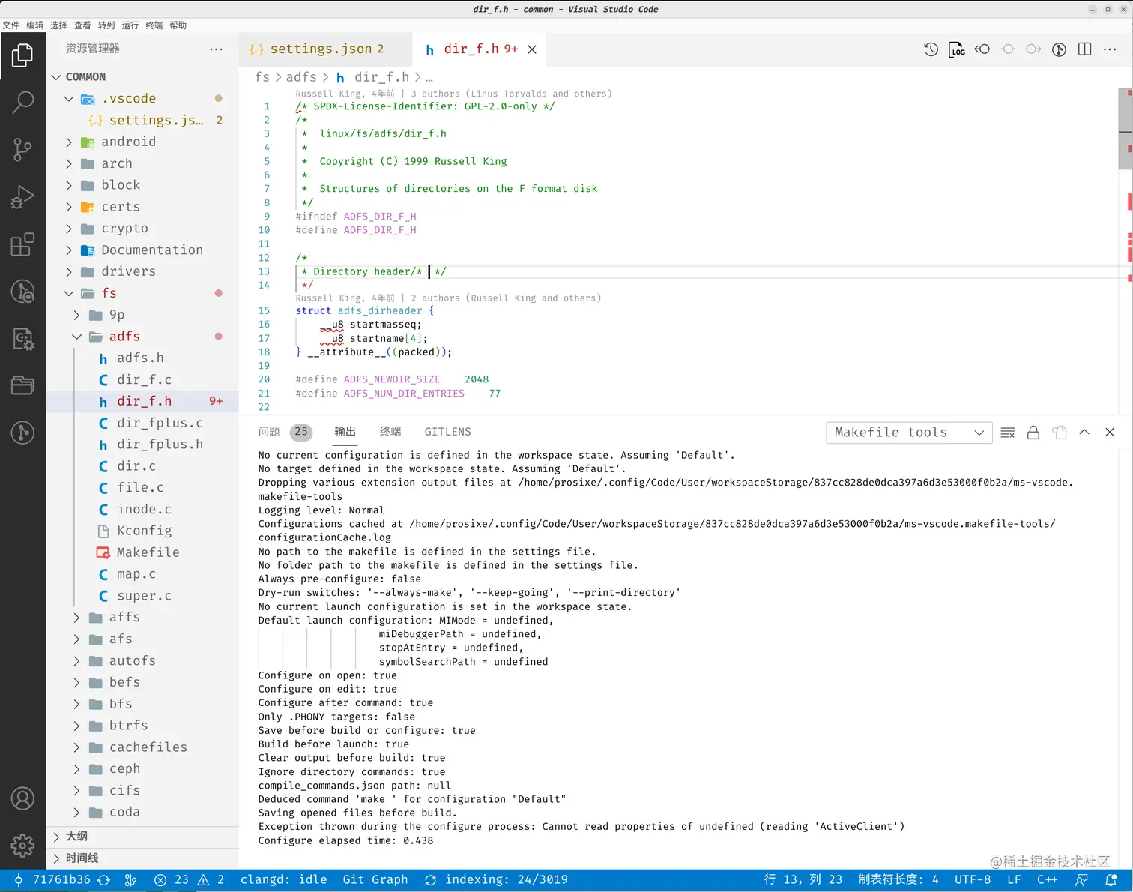Open the 运行 menu
The width and height of the screenshot is (1133, 892).
click(x=130, y=25)
